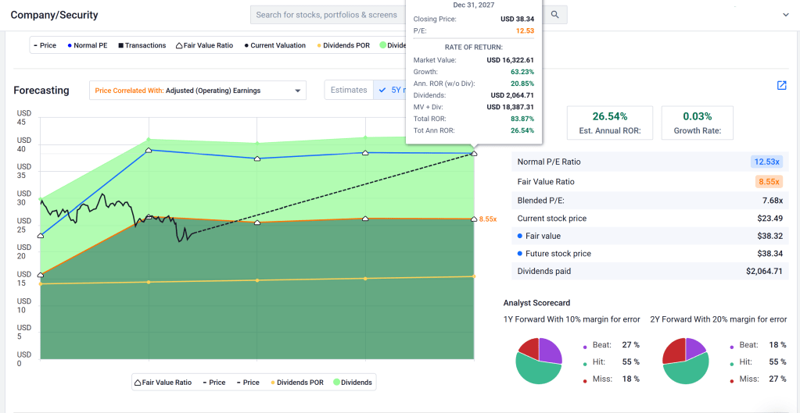The width and height of the screenshot is (800, 413).
Task: Toggle Fair Value Ratio in bottom legend
Action: coord(163,383)
